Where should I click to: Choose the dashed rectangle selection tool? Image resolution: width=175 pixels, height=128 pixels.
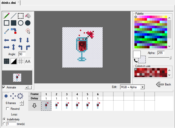coord(21,16)
